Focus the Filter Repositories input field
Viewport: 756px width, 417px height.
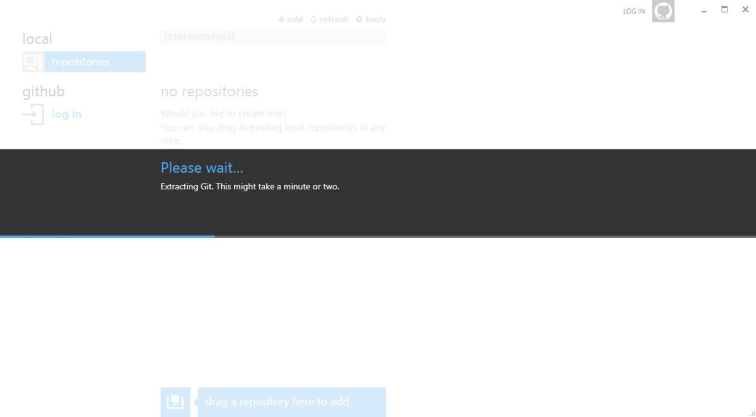click(273, 37)
